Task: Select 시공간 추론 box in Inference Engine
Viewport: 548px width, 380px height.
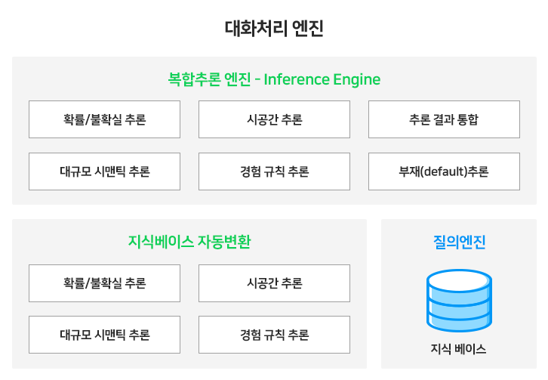Action: (x=274, y=119)
